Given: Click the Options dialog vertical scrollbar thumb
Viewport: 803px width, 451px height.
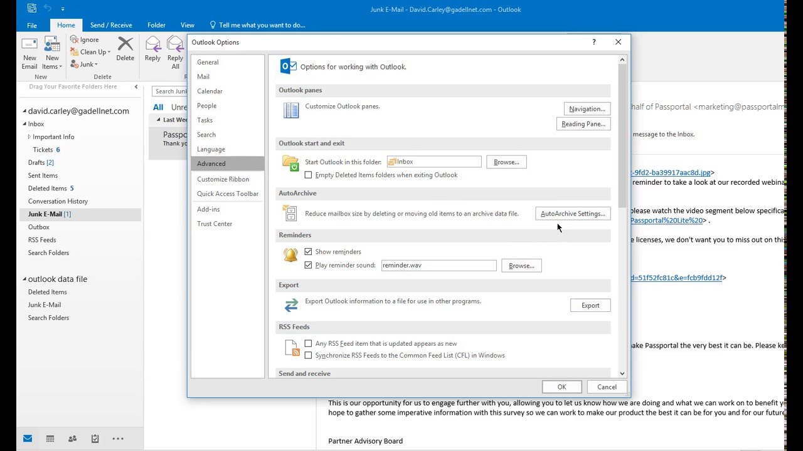Looking at the screenshot, I should 622,136.
